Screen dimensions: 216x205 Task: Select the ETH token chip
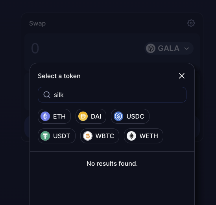[54, 116]
